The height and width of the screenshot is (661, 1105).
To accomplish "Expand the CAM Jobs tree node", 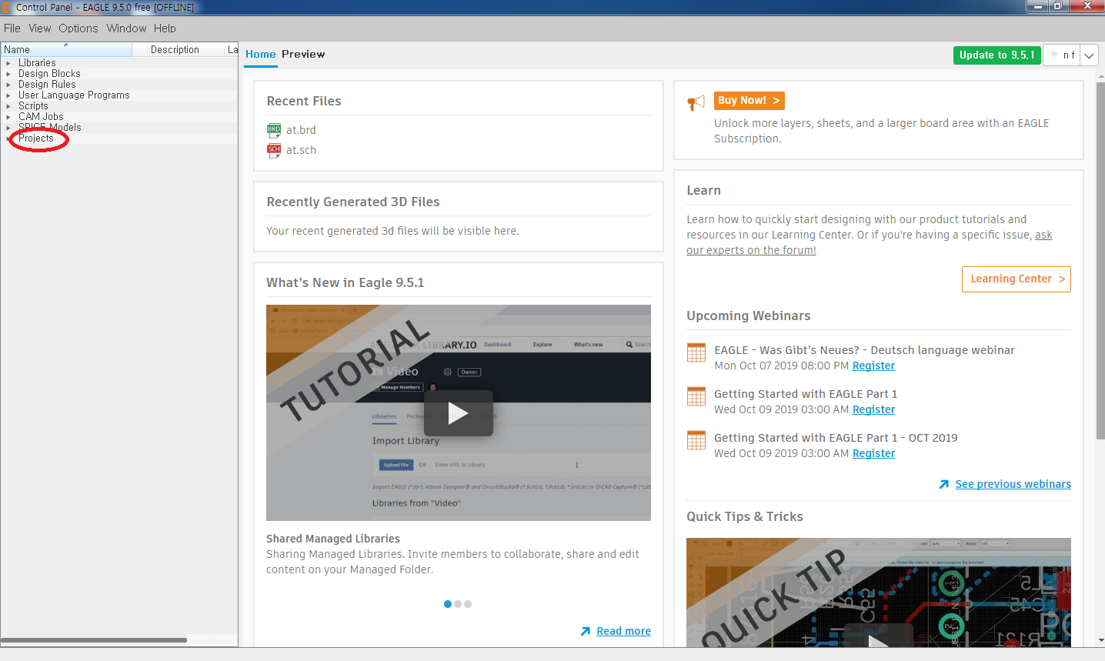I will pos(8,117).
